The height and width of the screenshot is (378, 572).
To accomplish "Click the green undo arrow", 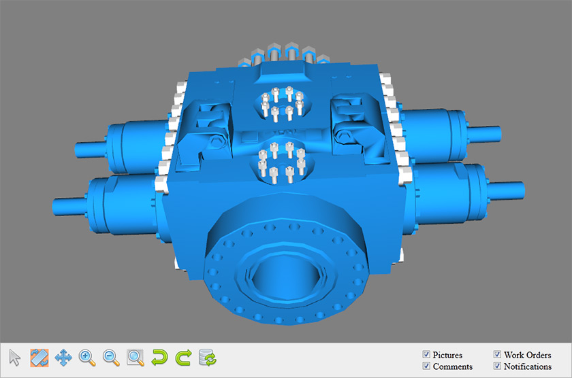I will coord(159,358).
